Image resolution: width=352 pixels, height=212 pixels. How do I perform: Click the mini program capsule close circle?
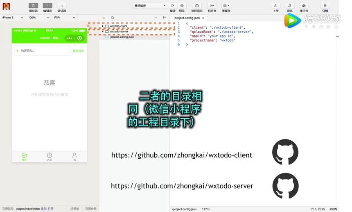click(79, 38)
